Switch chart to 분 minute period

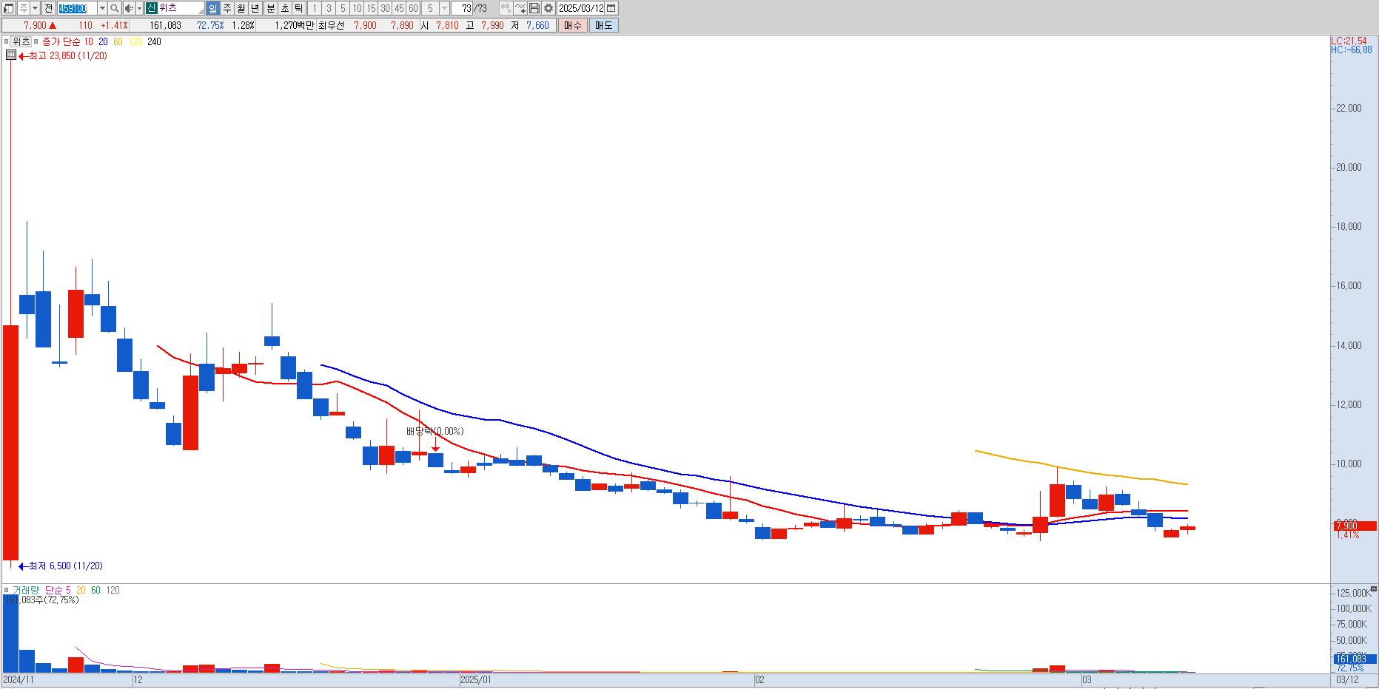click(x=270, y=8)
